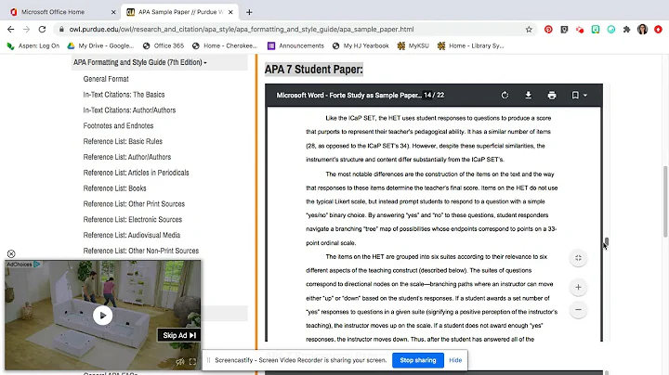Screen dimensions: 669x375
Task: Open the Aspen: Log On bookmark
Action: (33, 45)
